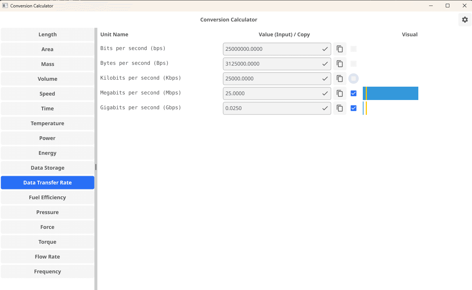Copy the Kilobits per second value
Viewport: 472px width, 290px height.
click(x=339, y=78)
